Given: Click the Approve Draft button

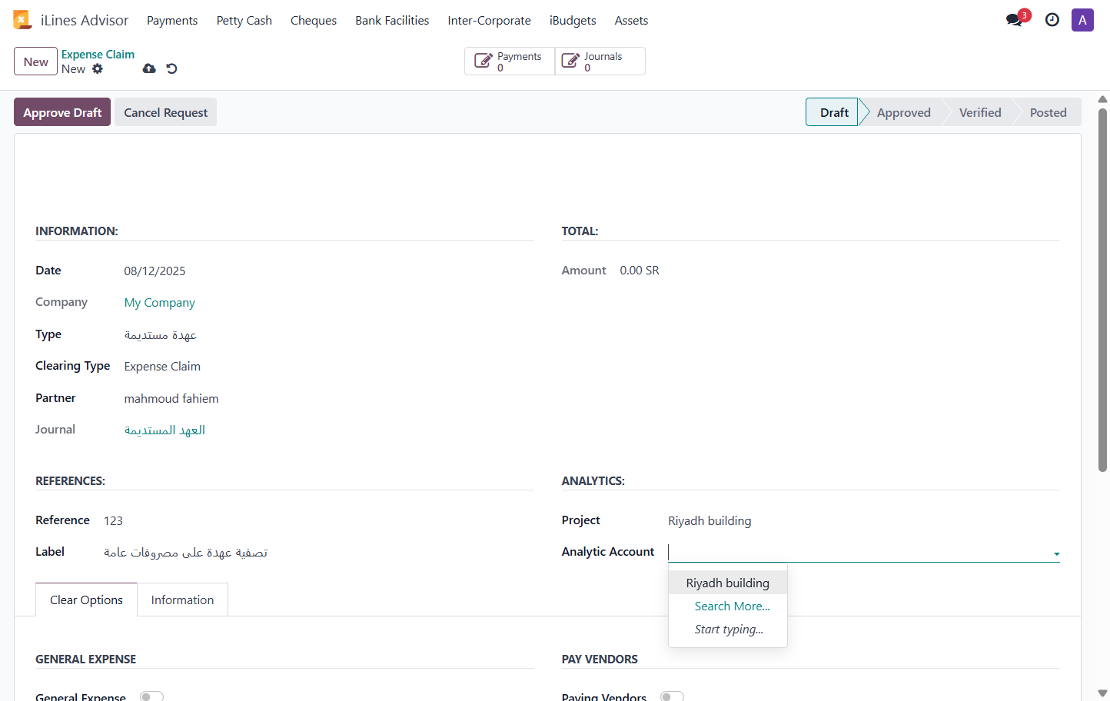Looking at the screenshot, I should tap(62, 112).
